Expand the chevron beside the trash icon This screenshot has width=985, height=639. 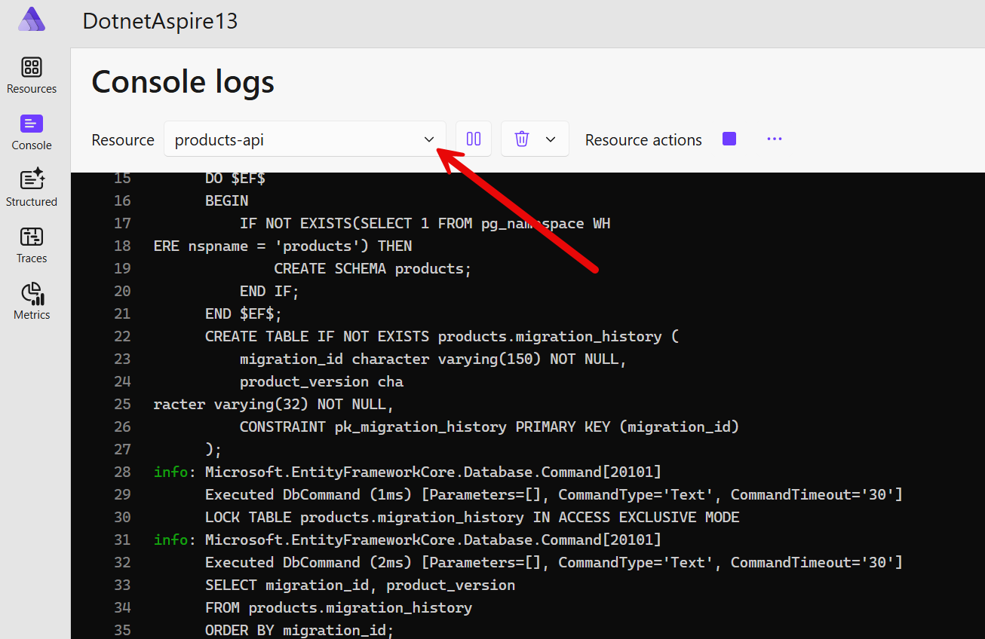tap(551, 139)
